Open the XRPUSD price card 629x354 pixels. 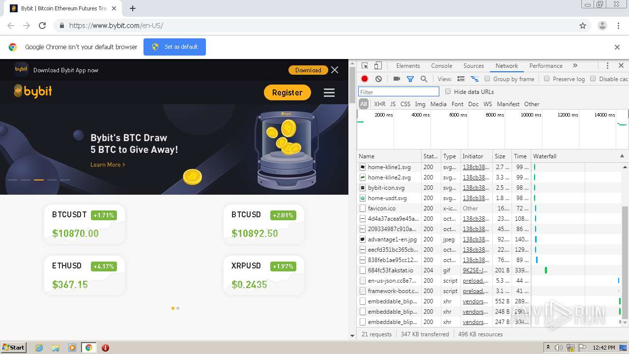pos(264,275)
